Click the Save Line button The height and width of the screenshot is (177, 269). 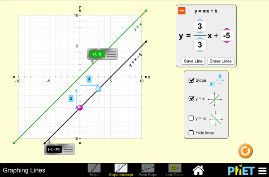click(x=193, y=61)
